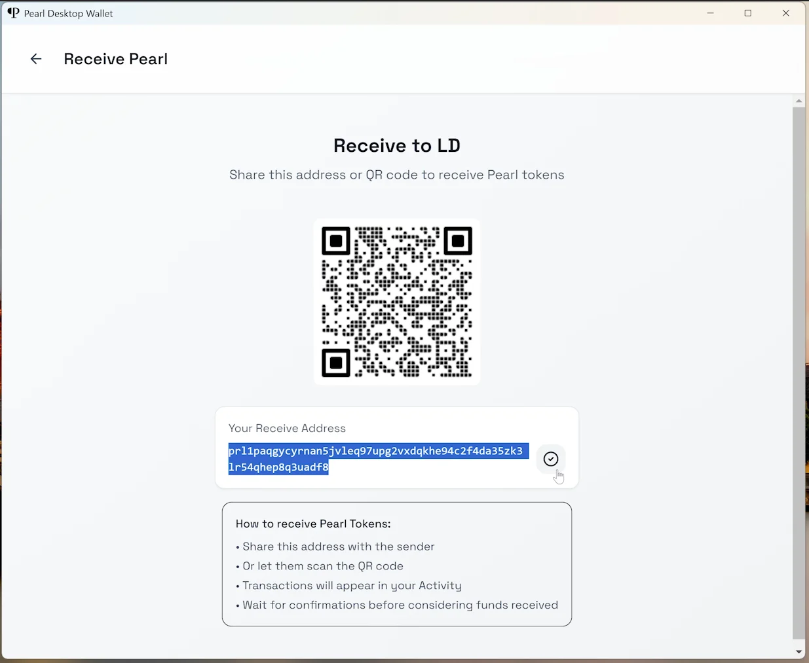
Task: Go back using the left arrow
Action: (x=36, y=59)
